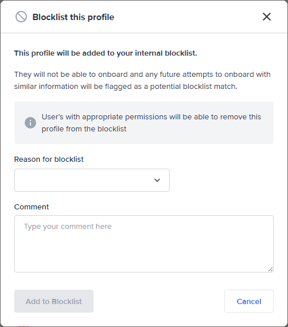Focus the Comment text area
Image resolution: width=288 pixels, height=327 pixels.
144,244
